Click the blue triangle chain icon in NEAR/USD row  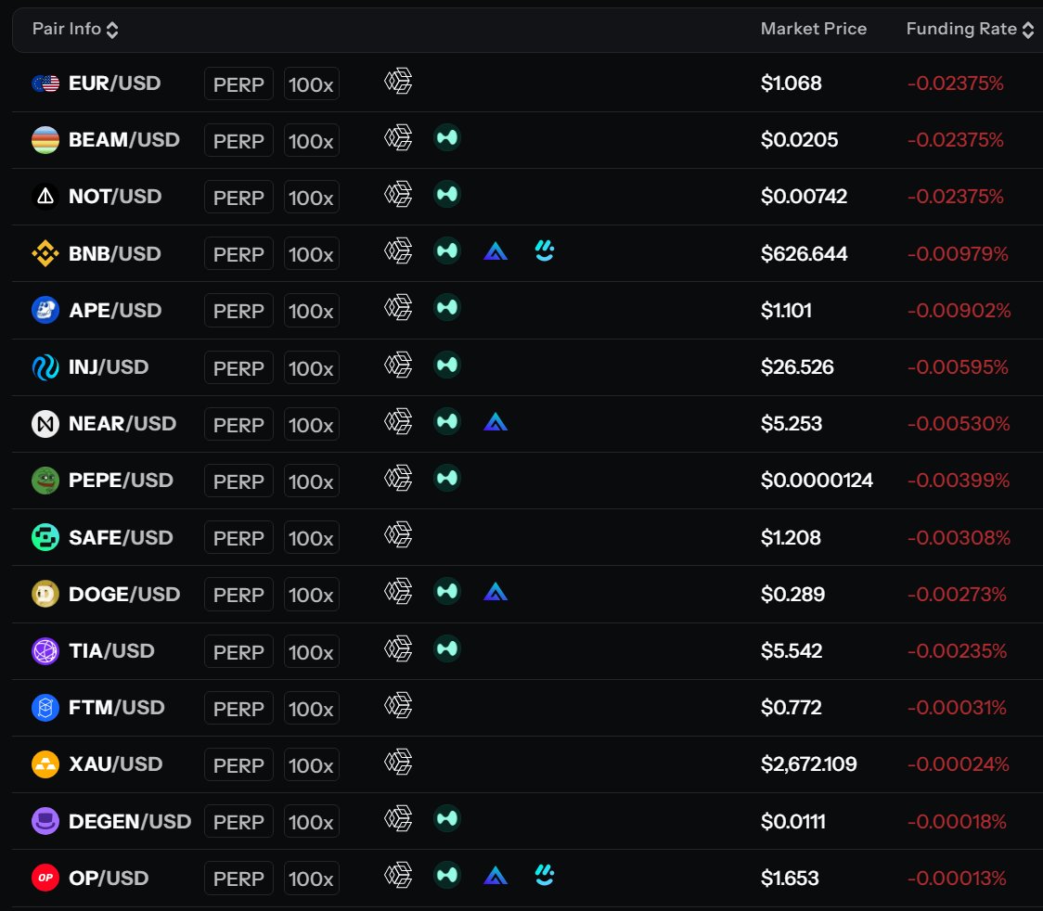496,421
